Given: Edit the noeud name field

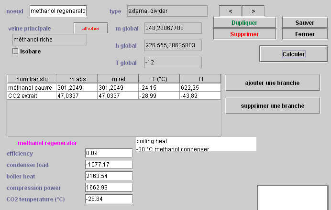Looking at the screenshot, I should [58, 10].
